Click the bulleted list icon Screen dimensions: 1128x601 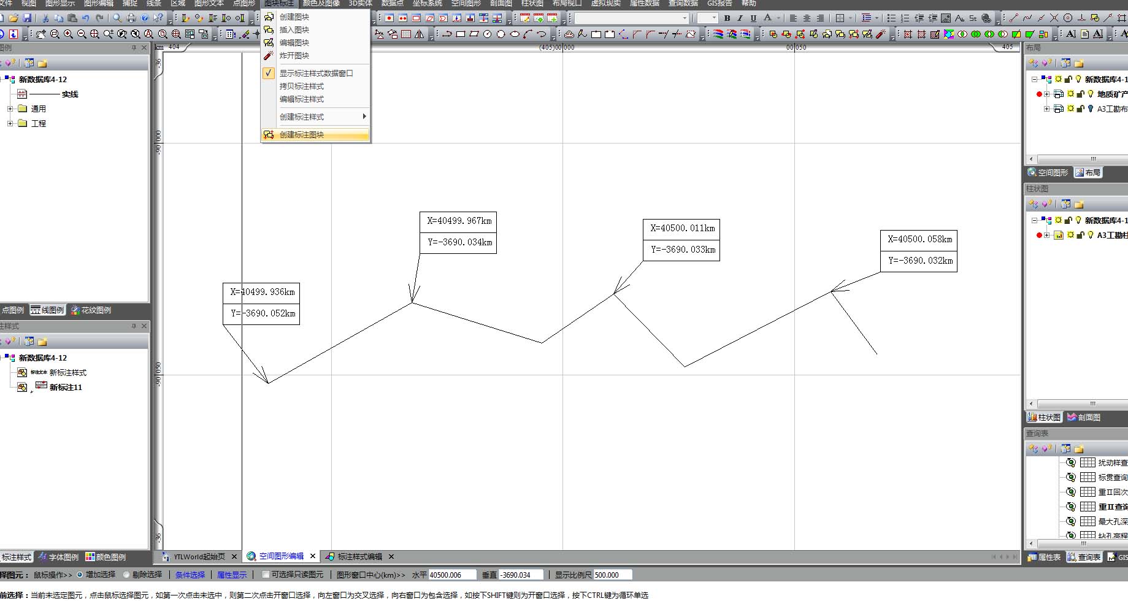coord(891,18)
